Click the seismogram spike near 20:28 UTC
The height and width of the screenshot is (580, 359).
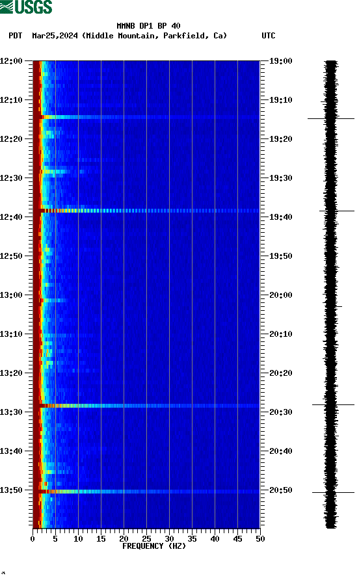[333, 404]
